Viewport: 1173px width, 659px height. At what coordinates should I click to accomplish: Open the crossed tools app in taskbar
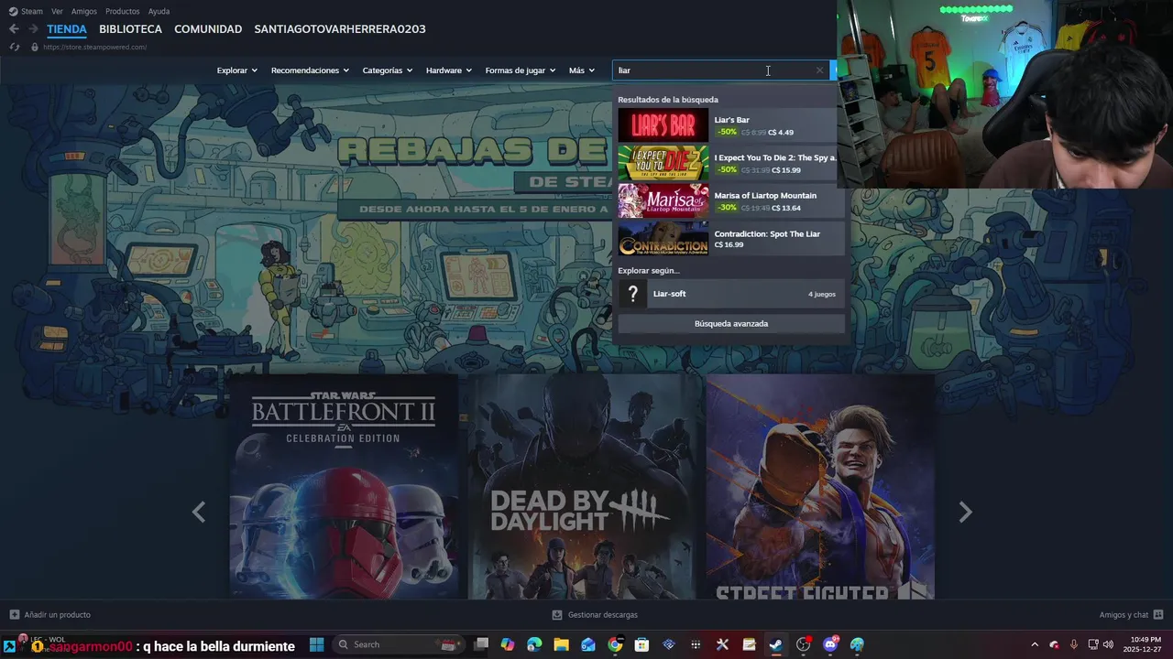click(722, 644)
